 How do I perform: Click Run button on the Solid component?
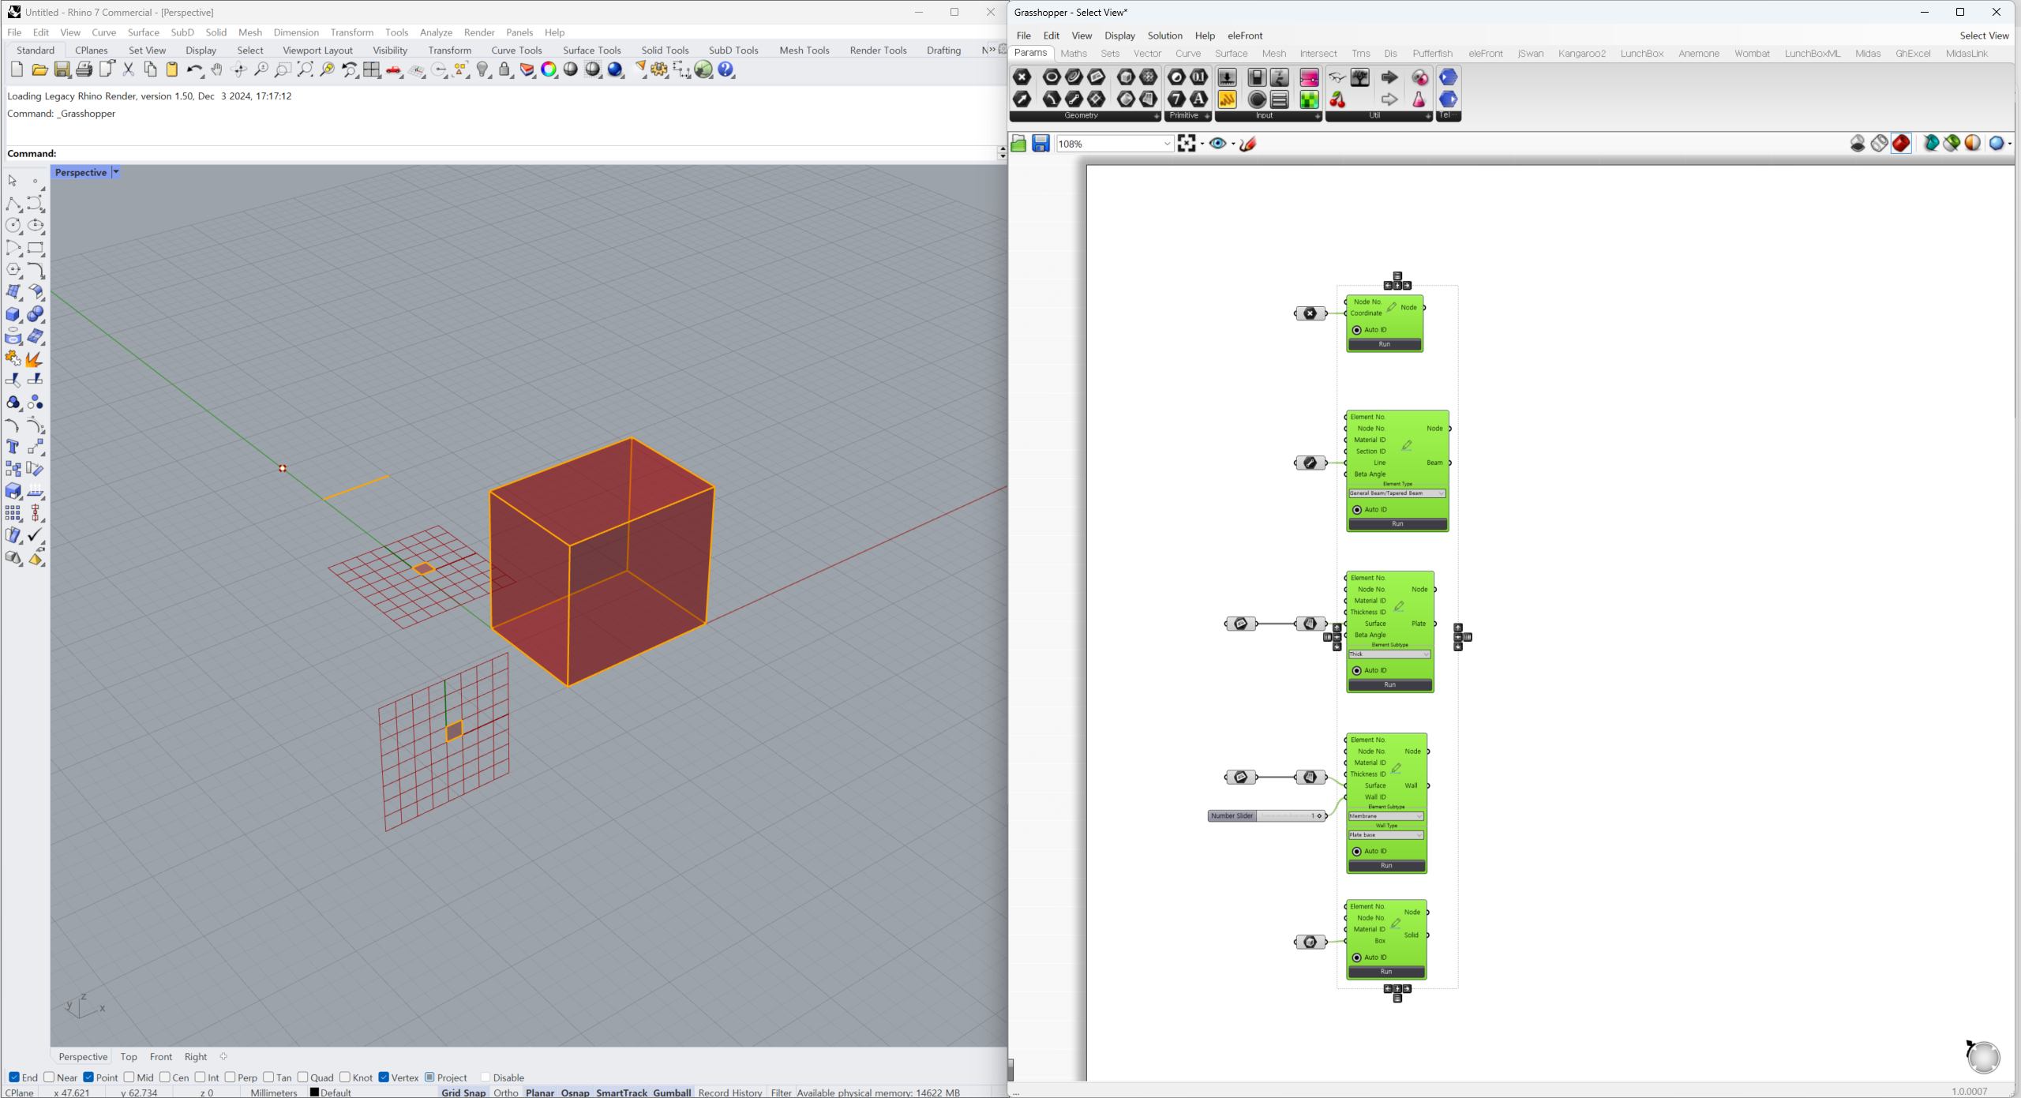point(1386,972)
